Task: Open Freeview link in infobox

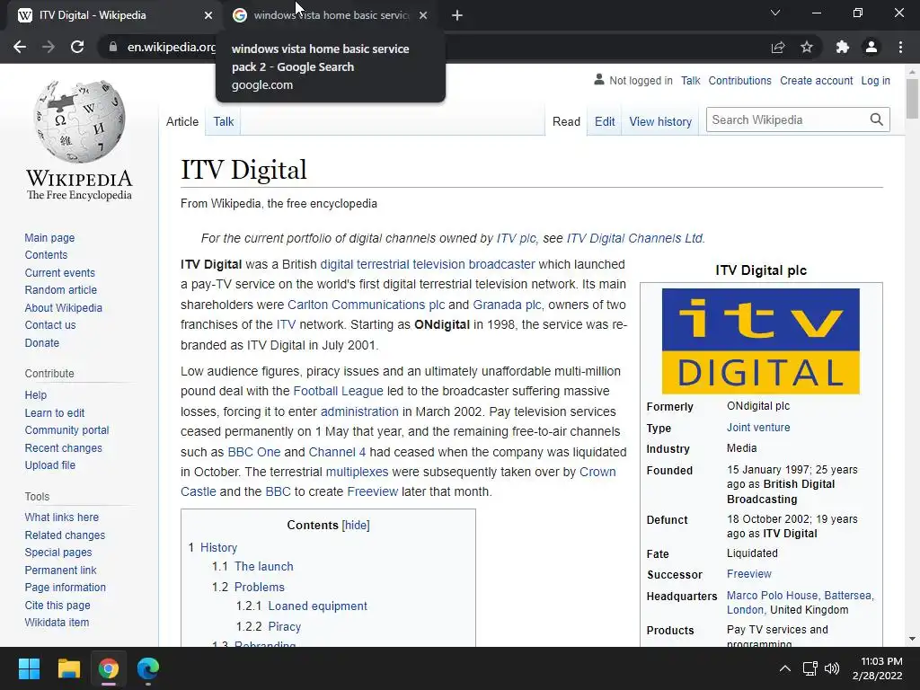Action: (x=748, y=574)
